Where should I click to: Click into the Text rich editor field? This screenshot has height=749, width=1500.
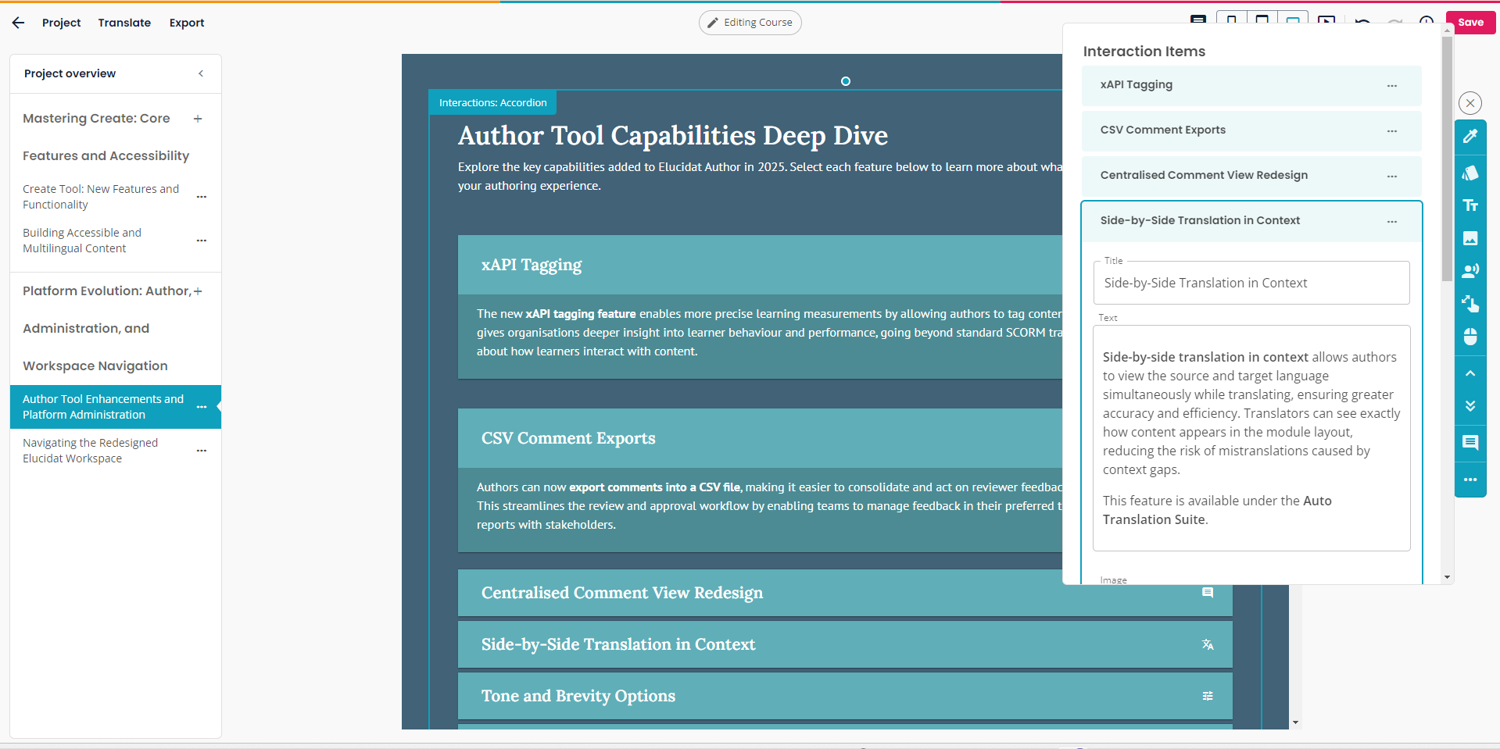click(1251, 438)
